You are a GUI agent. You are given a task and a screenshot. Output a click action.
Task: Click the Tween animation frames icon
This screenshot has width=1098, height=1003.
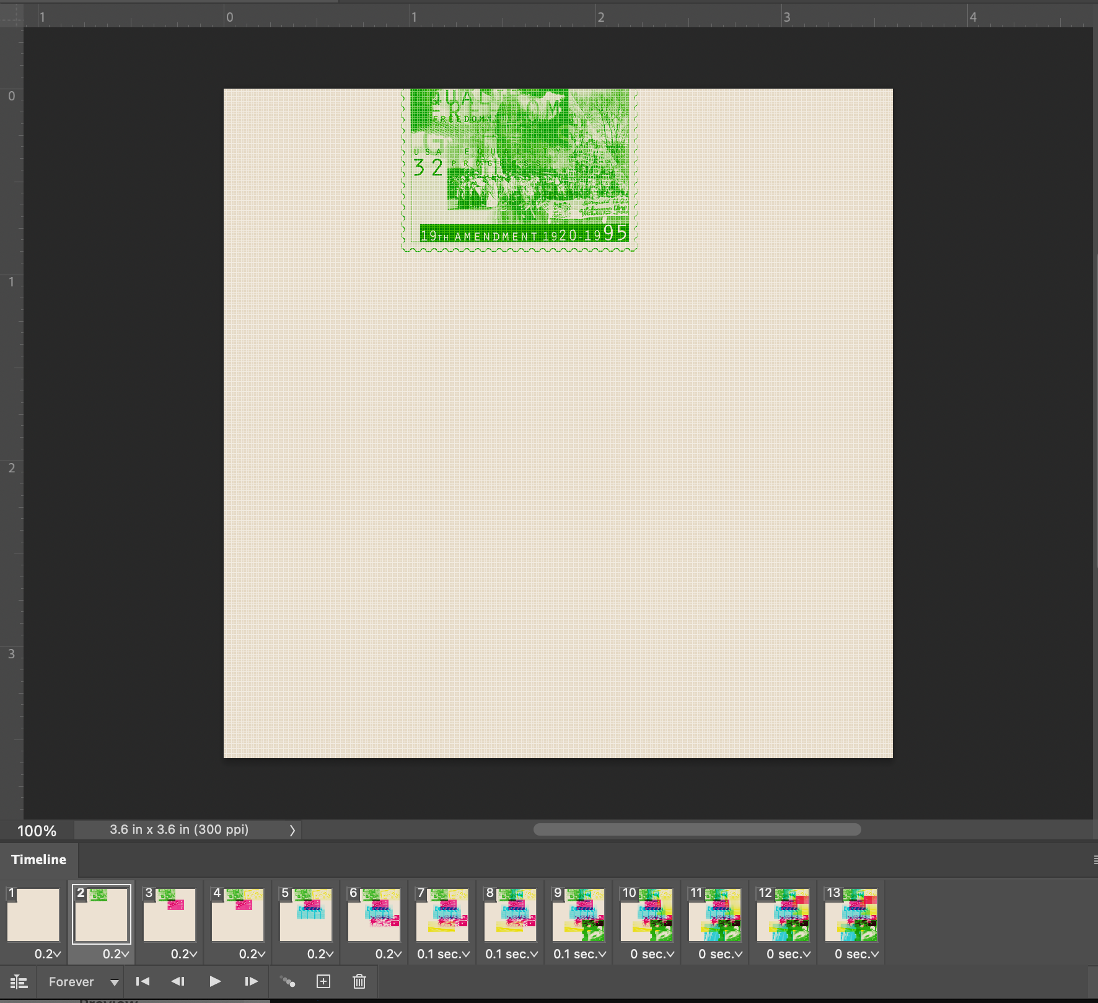click(x=288, y=981)
